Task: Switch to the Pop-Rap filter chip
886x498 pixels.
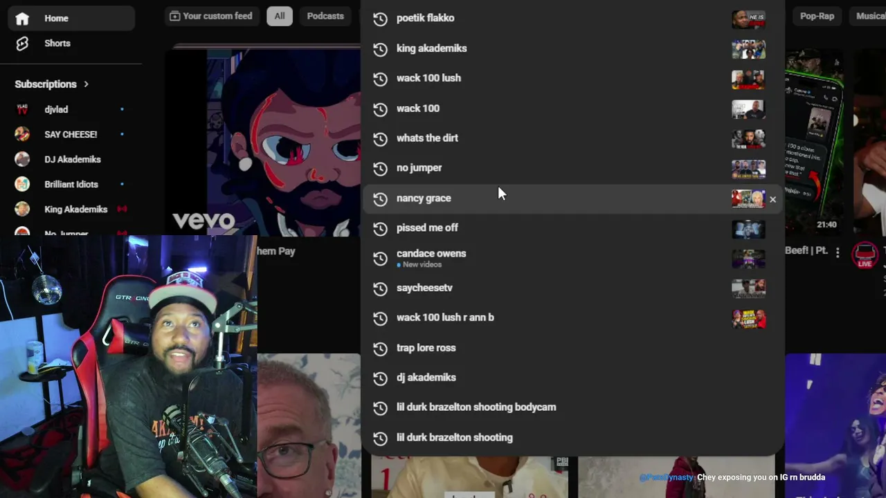Action: click(817, 16)
